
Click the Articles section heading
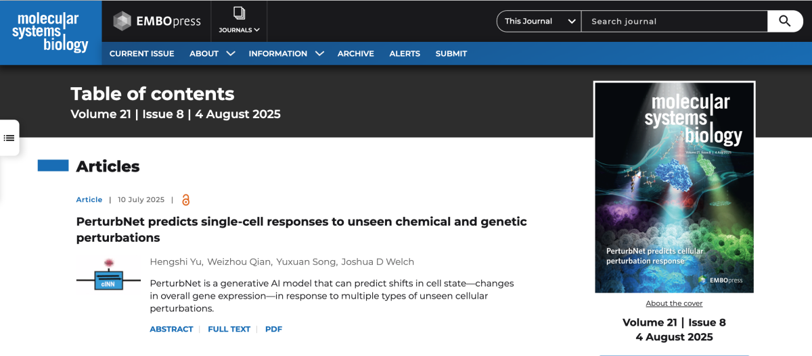108,166
